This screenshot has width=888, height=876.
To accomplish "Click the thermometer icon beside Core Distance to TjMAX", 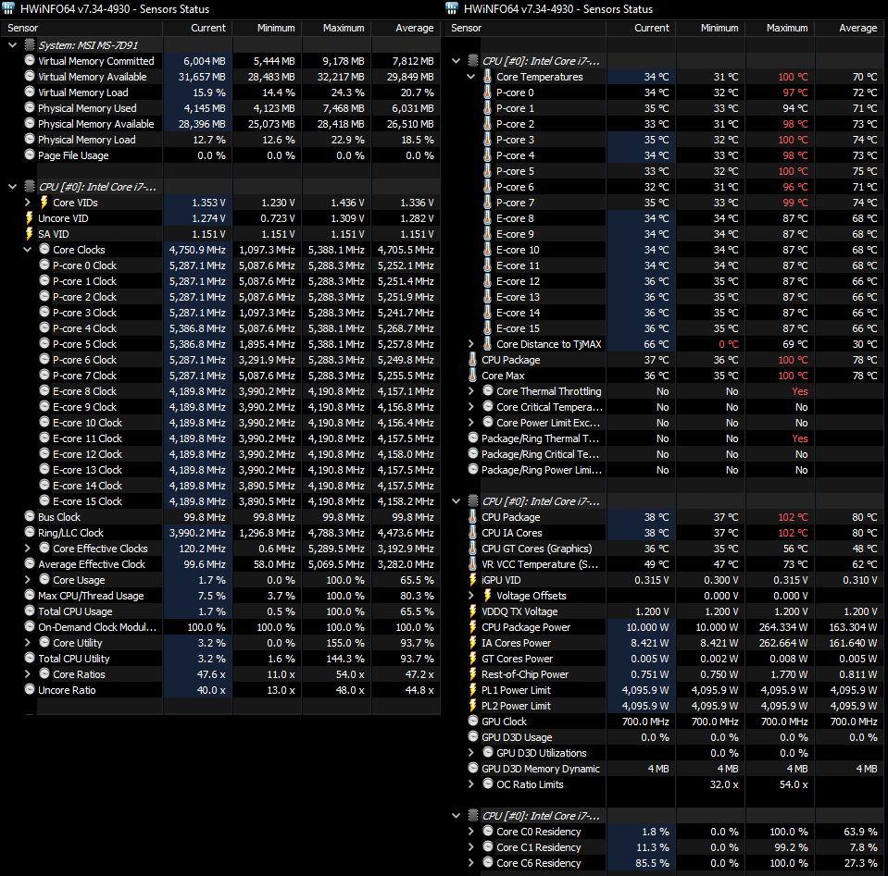I will coord(488,343).
